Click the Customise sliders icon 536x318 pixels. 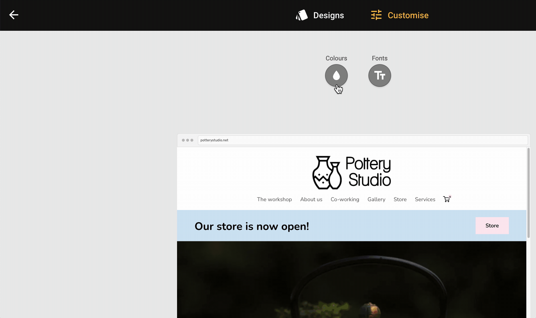tap(376, 15)
